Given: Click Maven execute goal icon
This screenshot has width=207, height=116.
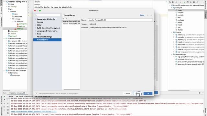Looking at the screenshot, I should coord(188,2).
